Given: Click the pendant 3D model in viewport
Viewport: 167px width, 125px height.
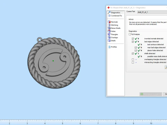Looking at the screenshot, I should pyautogui.click(x=54, y=63).
